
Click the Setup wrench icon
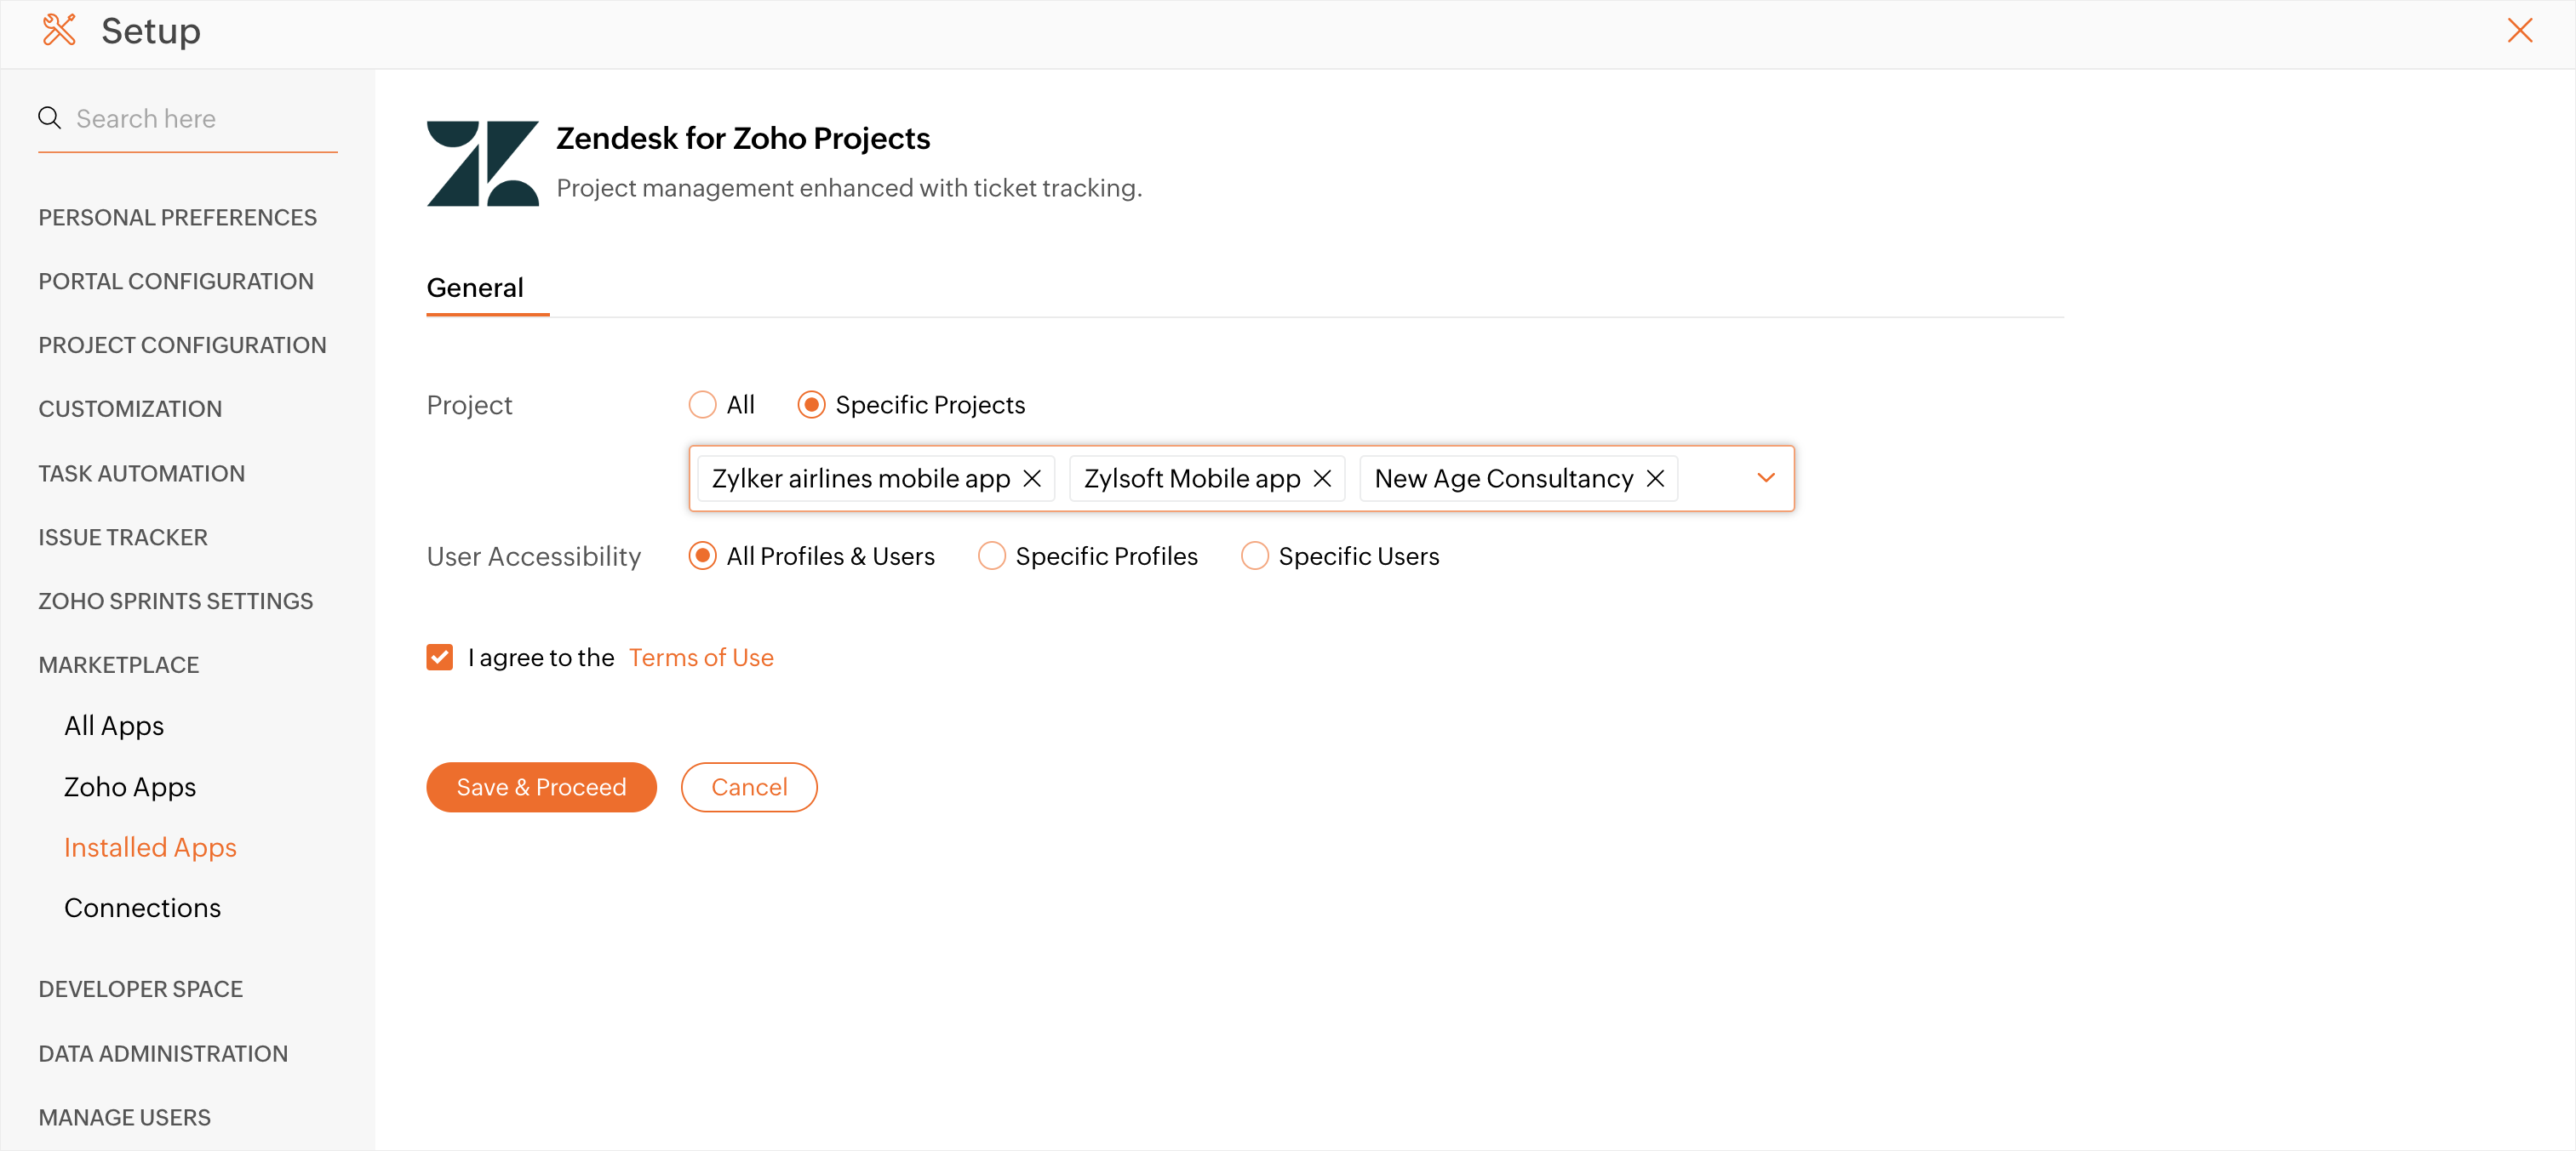[59, 30]
